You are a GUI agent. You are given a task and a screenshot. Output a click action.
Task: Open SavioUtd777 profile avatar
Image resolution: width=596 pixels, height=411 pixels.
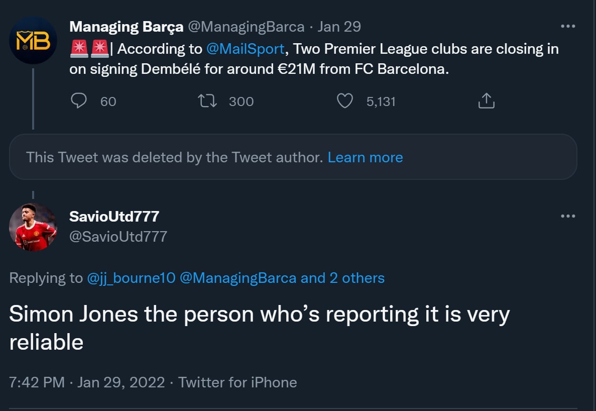coord(33,227)
